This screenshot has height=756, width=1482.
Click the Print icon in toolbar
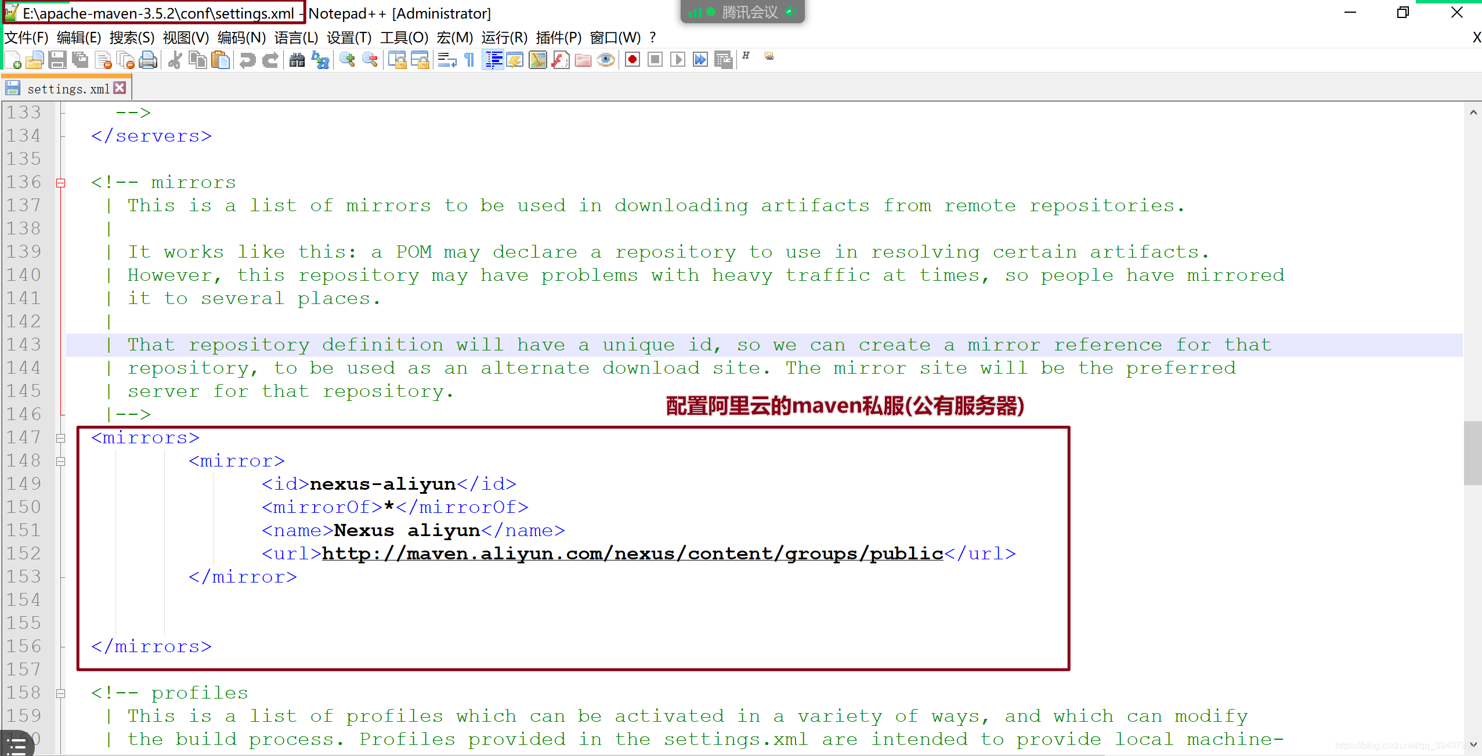[x=148, y=60]
